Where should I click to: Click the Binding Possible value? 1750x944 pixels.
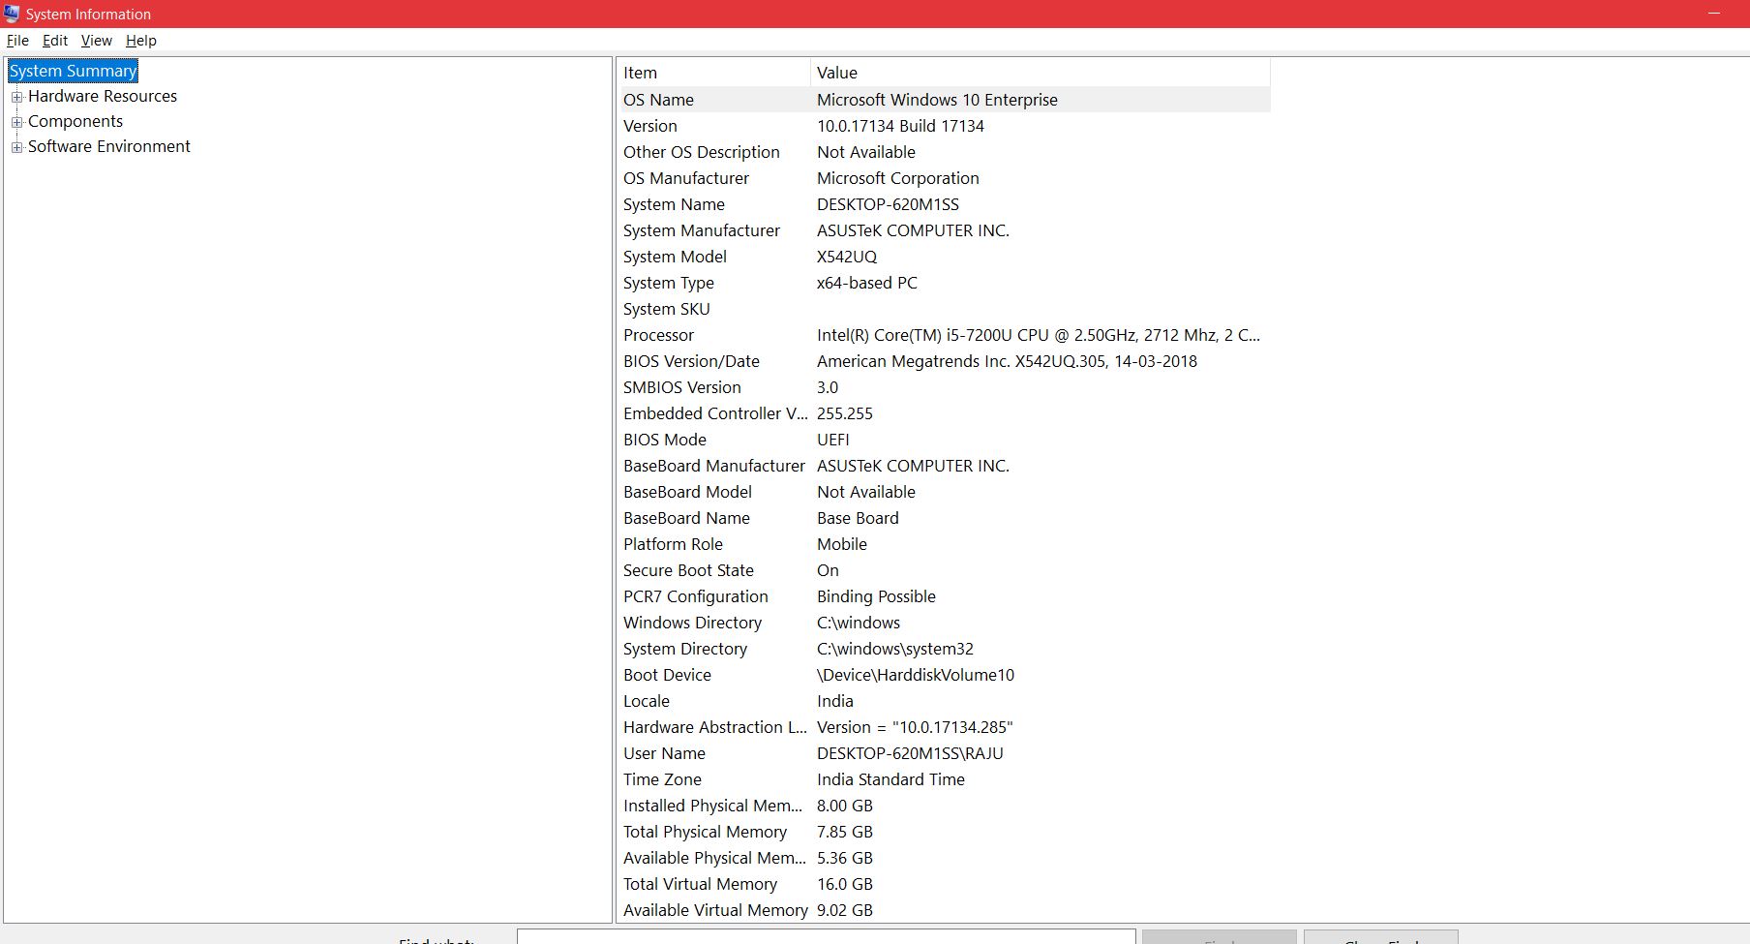click(876, 596)
